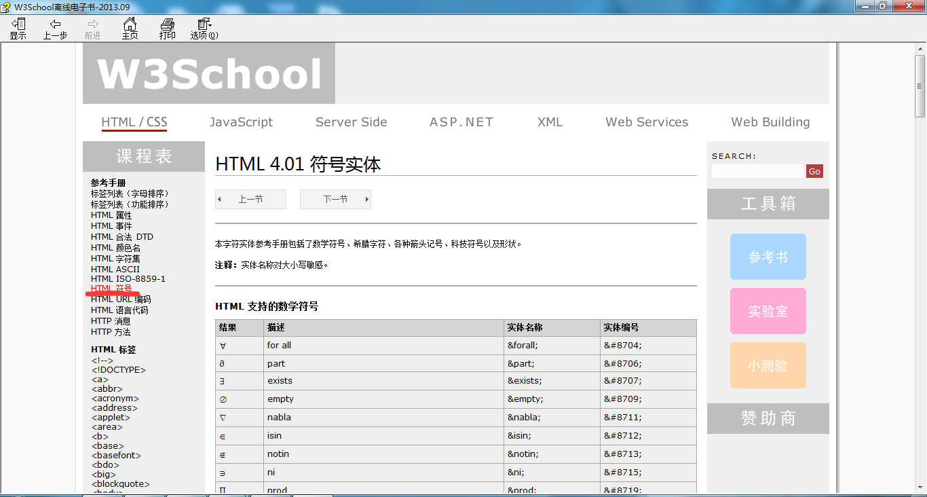Open the HTML 属性 sidebar link
This screenshot has width=927, height=497.
click(x=111, y=215)
